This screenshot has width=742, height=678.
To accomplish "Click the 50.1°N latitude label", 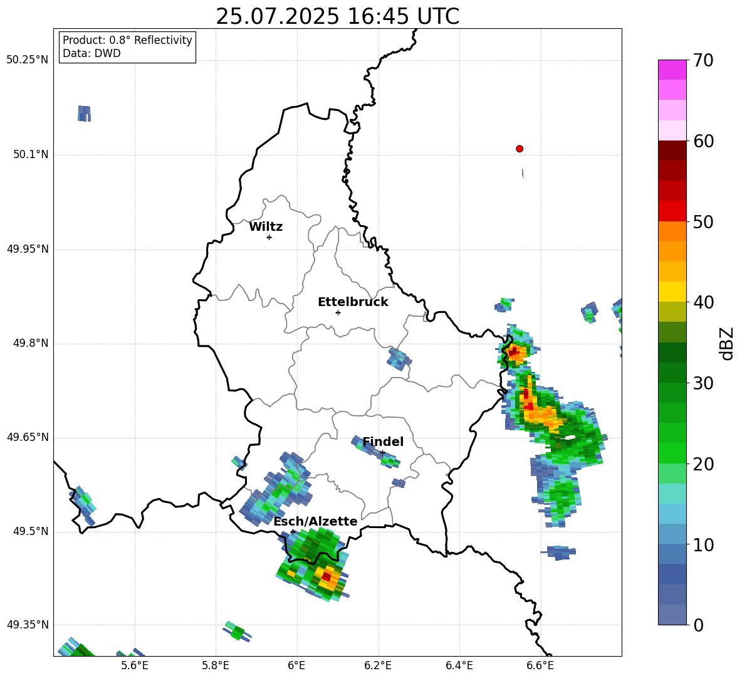I will pos(31,155).
